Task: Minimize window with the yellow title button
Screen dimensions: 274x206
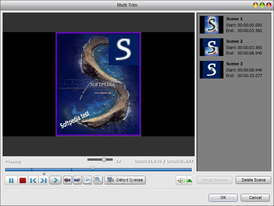Action: point(256,5)
